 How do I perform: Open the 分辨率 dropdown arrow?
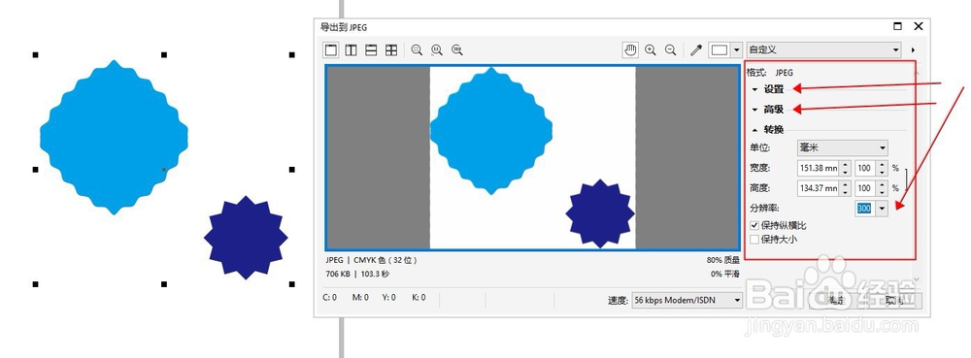pos(882,209)
